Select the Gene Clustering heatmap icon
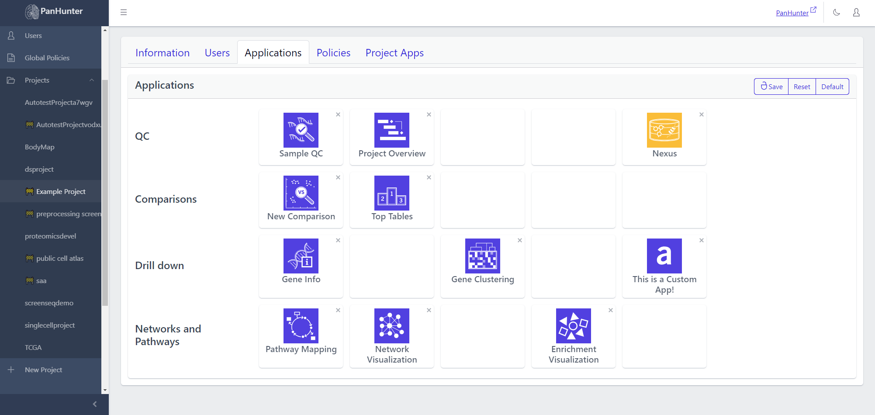Screen dimensions: 875x415 click(482, 256)
